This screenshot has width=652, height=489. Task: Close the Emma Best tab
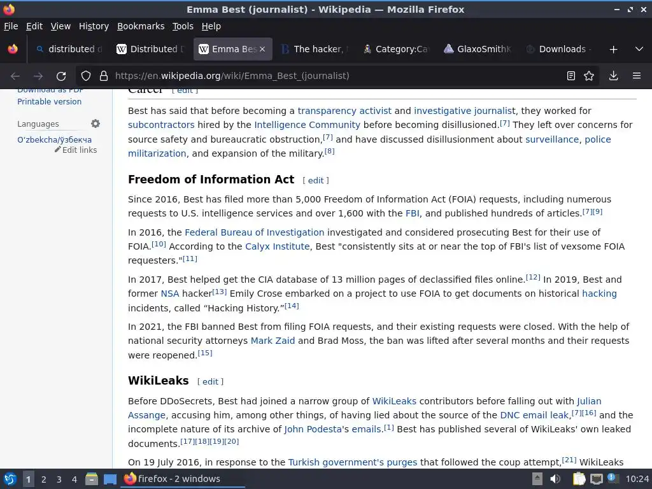click(262, 49)
